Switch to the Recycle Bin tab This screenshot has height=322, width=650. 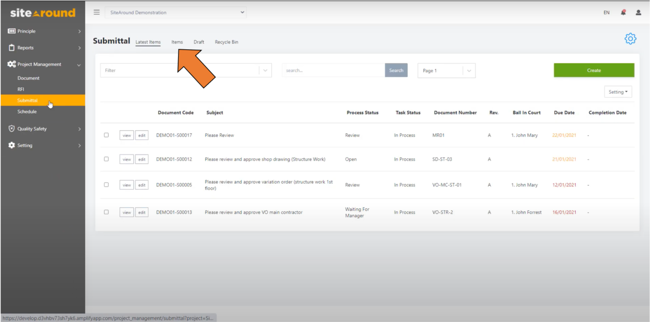227,42
